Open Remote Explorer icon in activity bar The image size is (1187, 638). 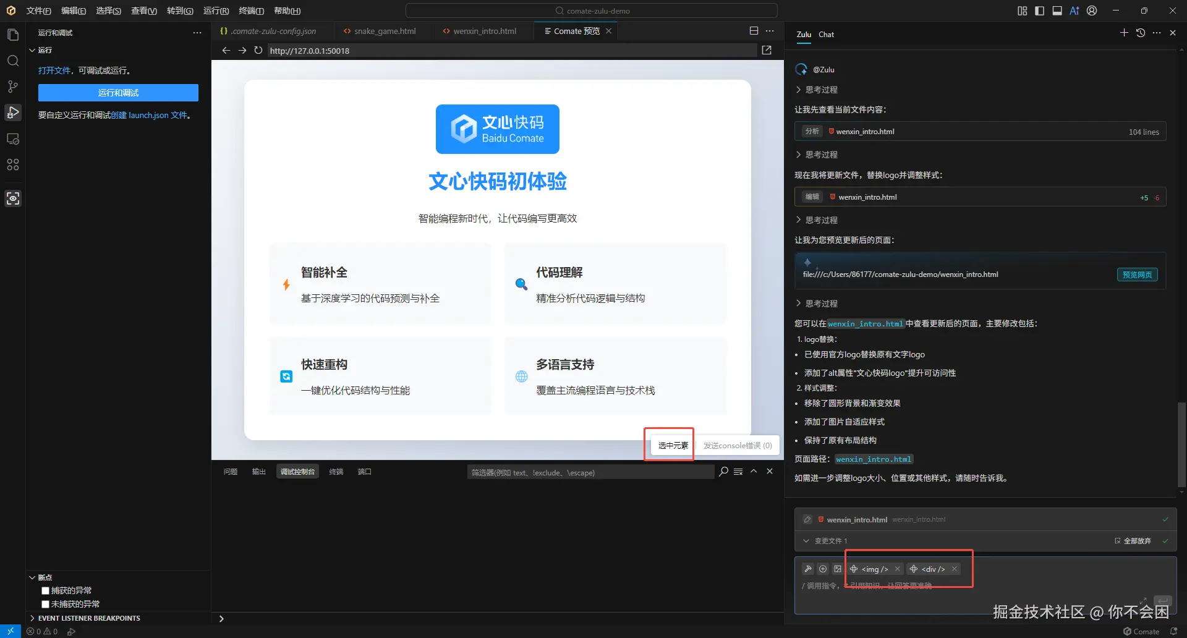(x=13, y=139)
